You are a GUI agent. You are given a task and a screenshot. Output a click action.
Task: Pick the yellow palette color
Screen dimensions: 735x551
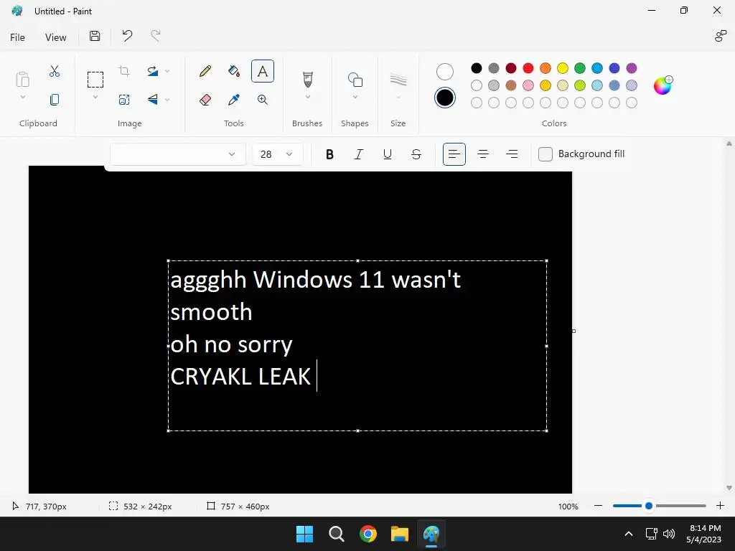pos(563,68)
